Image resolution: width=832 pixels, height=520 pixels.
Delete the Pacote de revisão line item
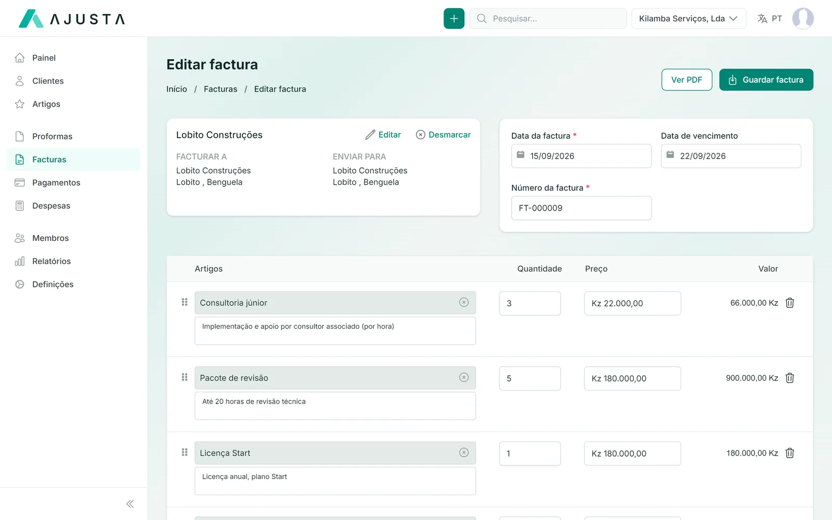click(789, 378)
